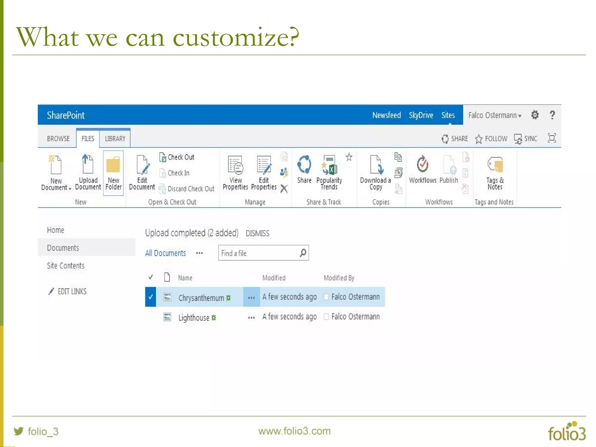Click the SHARE button in top bar

455,139
